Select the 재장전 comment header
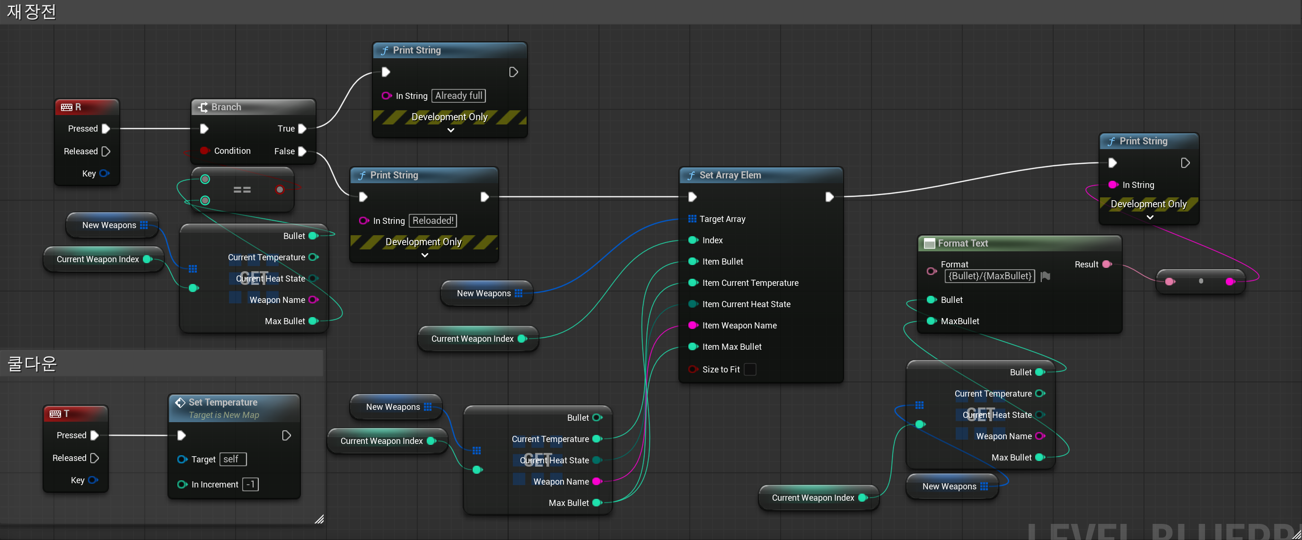 click(x=31, y=11)
